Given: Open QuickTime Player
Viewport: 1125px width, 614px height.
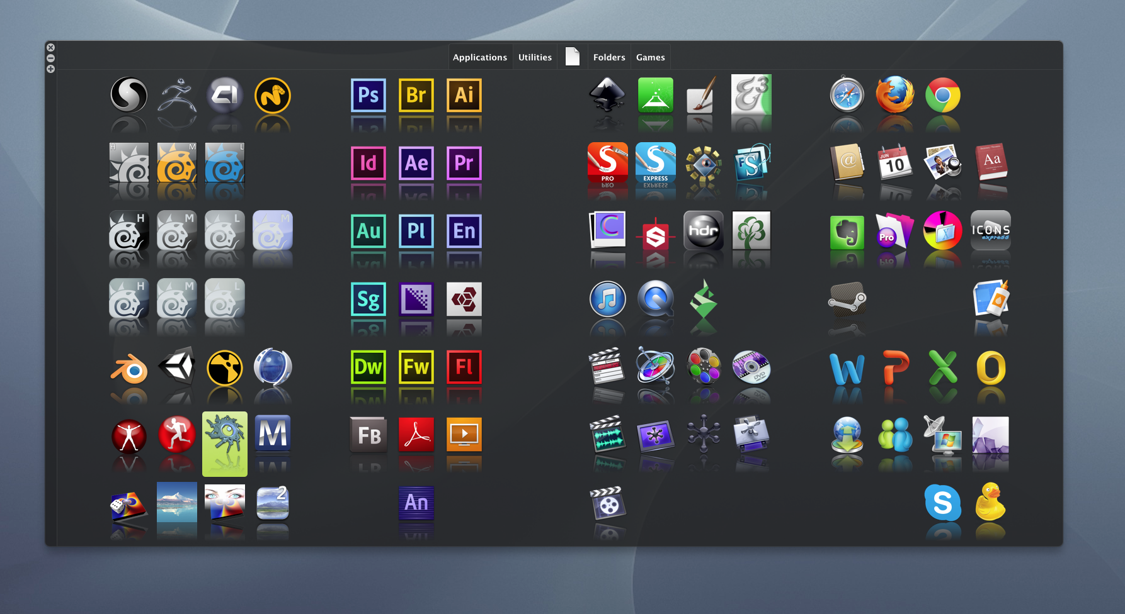Looking at the screenshot, I should pyautogui.click(x=655, y=299).
